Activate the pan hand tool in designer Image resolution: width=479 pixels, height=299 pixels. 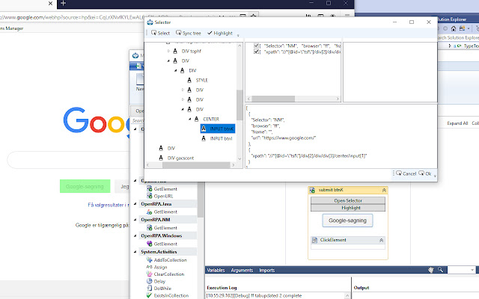(x=431, y=270)
